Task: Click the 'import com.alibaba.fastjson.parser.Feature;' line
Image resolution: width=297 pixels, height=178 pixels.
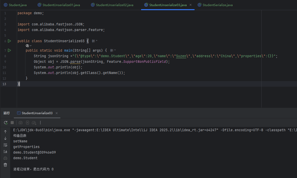Action: pos(61,30)
